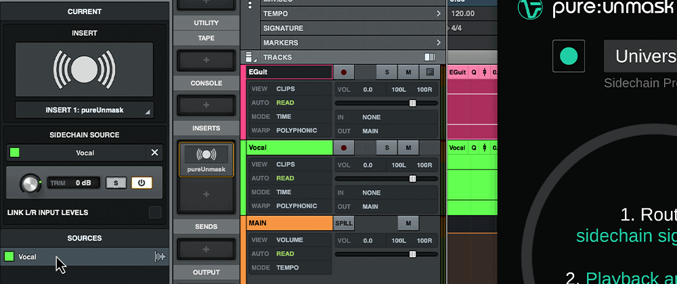Add a plugin in the Tape slot
The width and height of the screenshot is (677, 284).
pos(206,60)
